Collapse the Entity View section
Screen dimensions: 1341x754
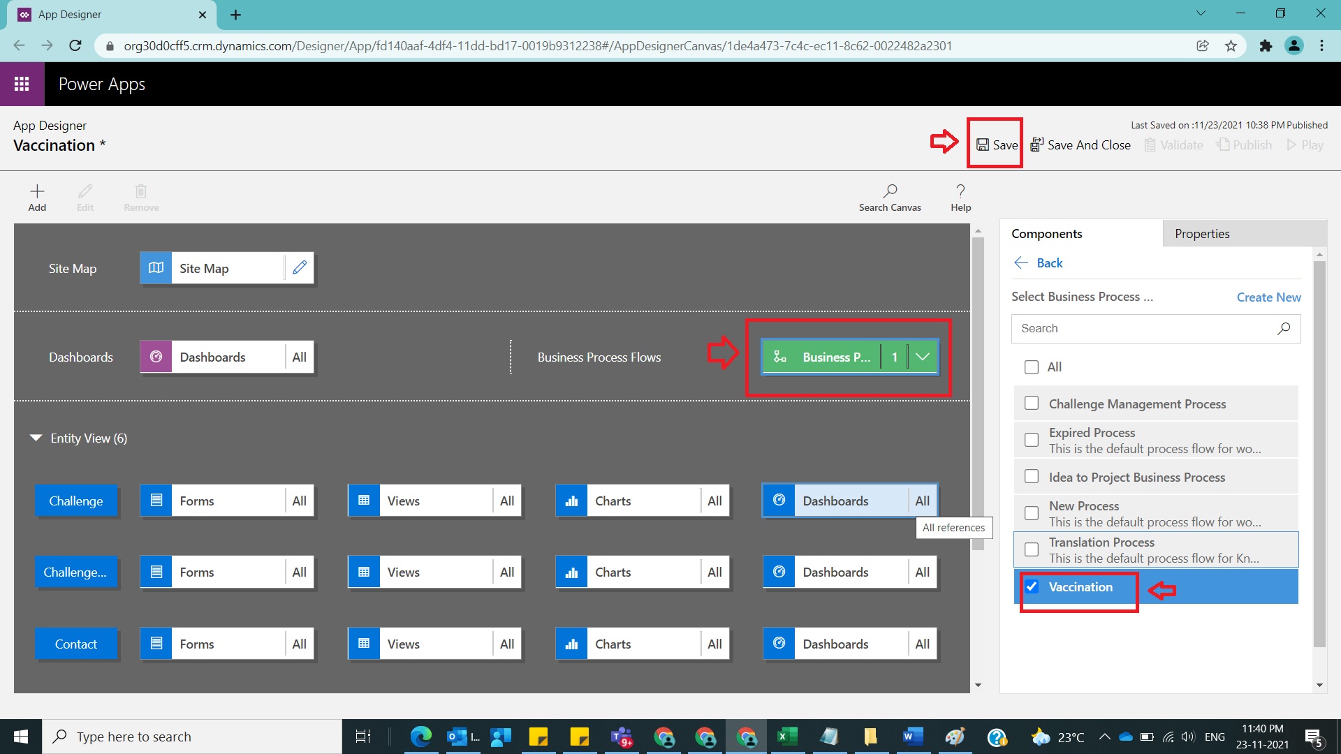coord(35,438)
